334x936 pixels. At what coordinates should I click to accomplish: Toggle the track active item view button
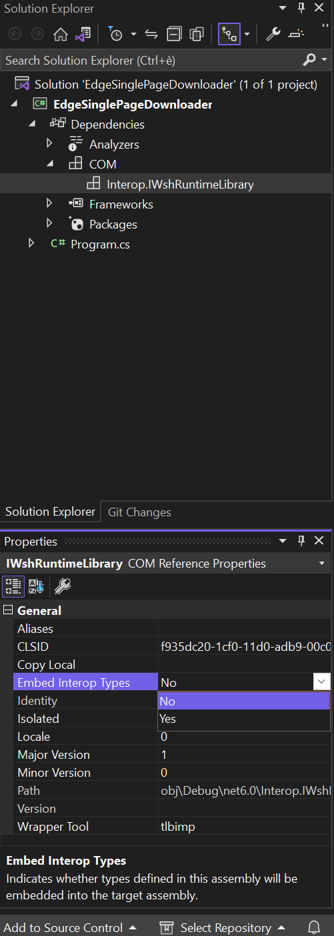(229, 34)
